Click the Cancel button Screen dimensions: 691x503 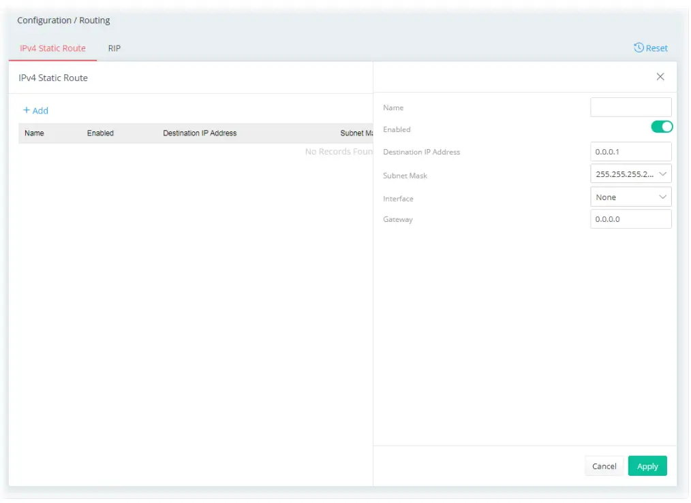click(x=604, y=466)
